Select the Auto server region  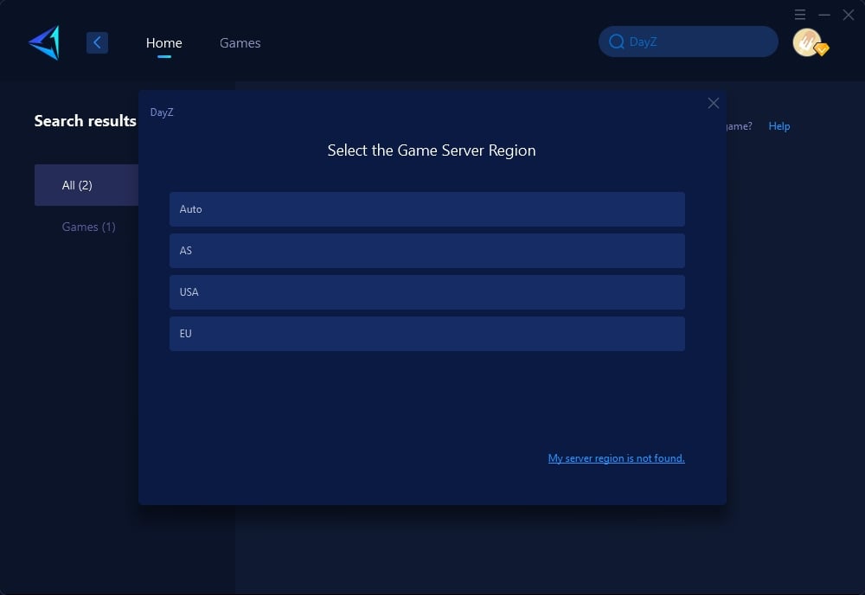pyautogui.click(x=427, y=209)
